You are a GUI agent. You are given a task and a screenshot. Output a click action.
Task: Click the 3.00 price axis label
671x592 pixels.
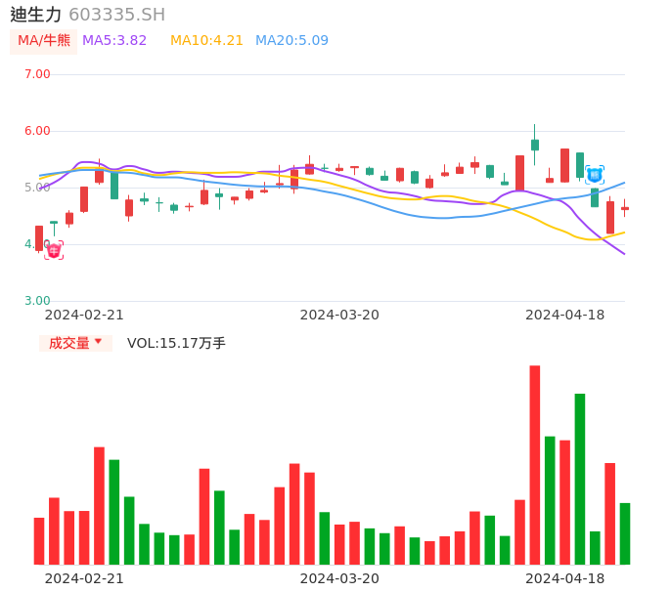[37, 301]
